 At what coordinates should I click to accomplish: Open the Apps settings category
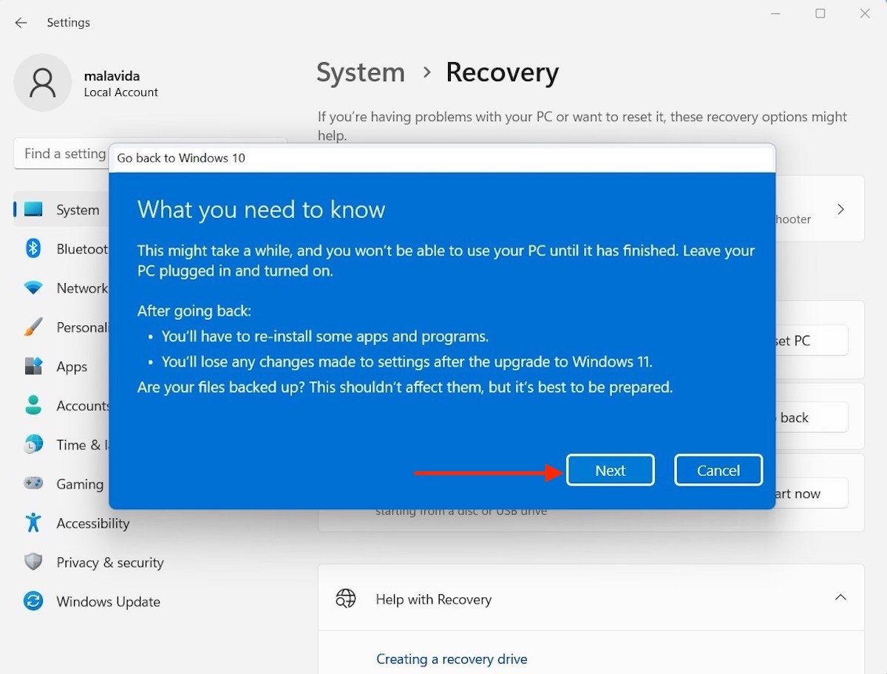click(72, 367)
